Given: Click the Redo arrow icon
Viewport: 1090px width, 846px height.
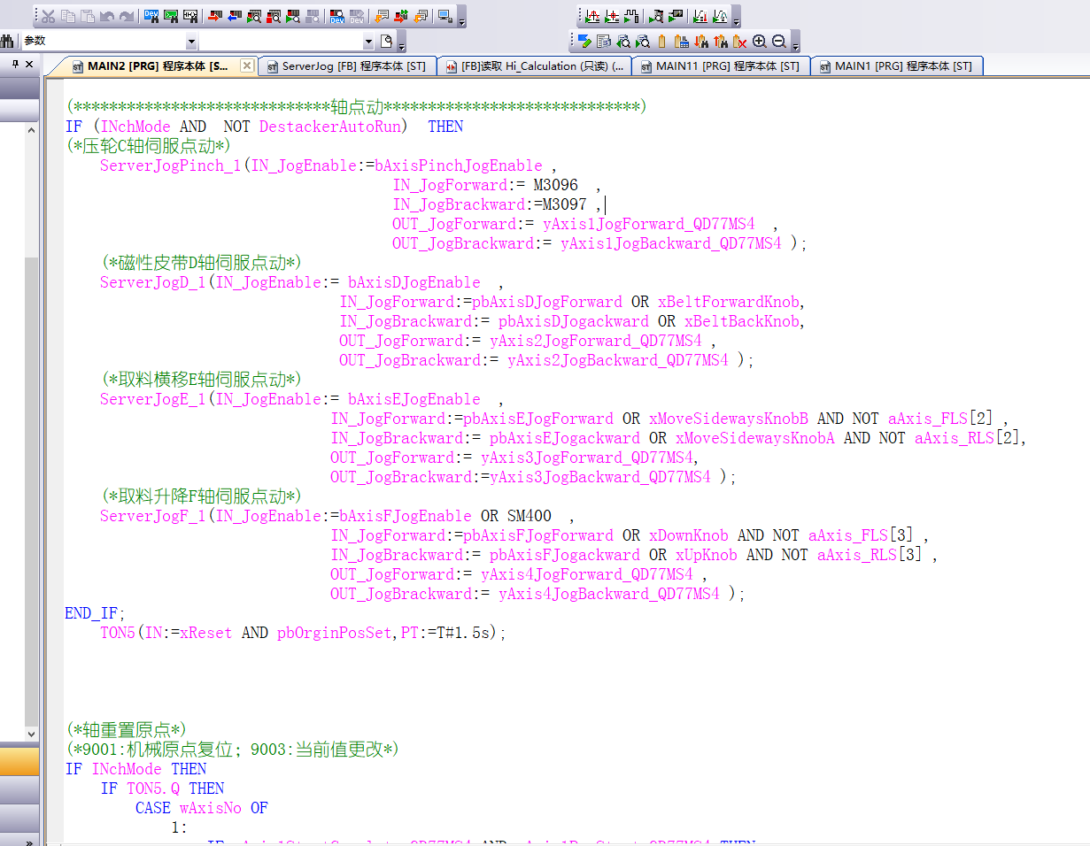Looking at the screenshot, I should coord(127,16).
